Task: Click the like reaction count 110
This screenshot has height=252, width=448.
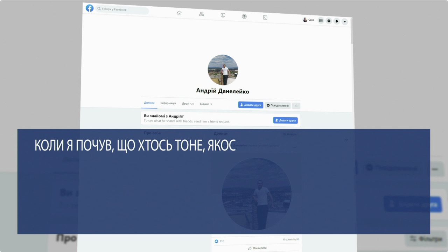Action: (219, 241)
